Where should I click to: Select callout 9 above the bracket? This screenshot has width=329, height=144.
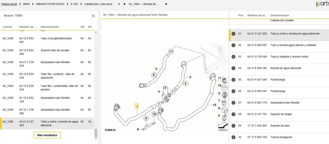[146, 118]
